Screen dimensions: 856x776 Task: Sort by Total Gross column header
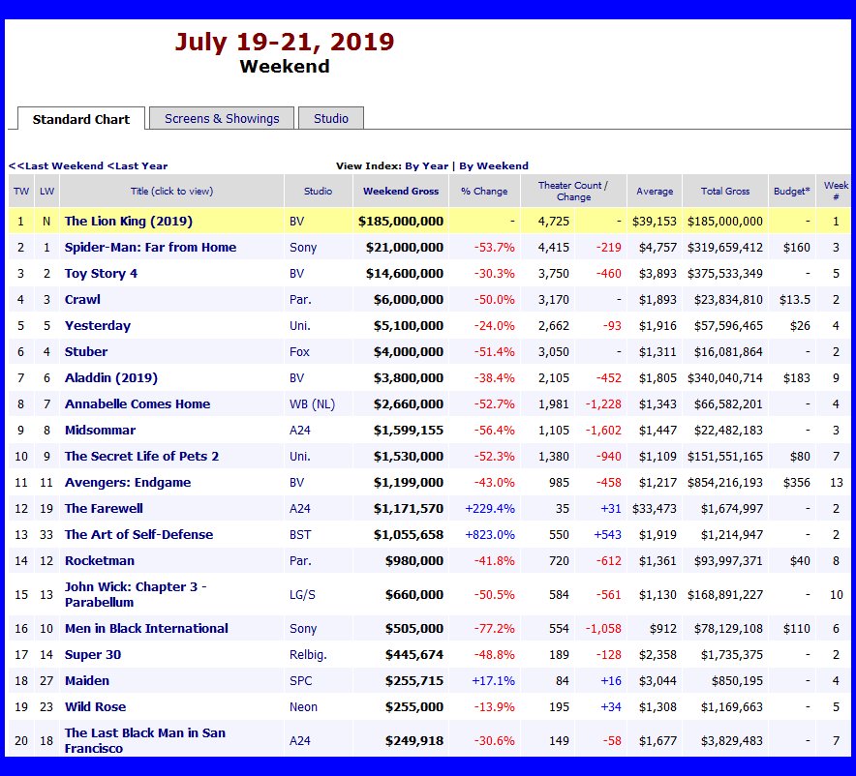coord(724,191)
